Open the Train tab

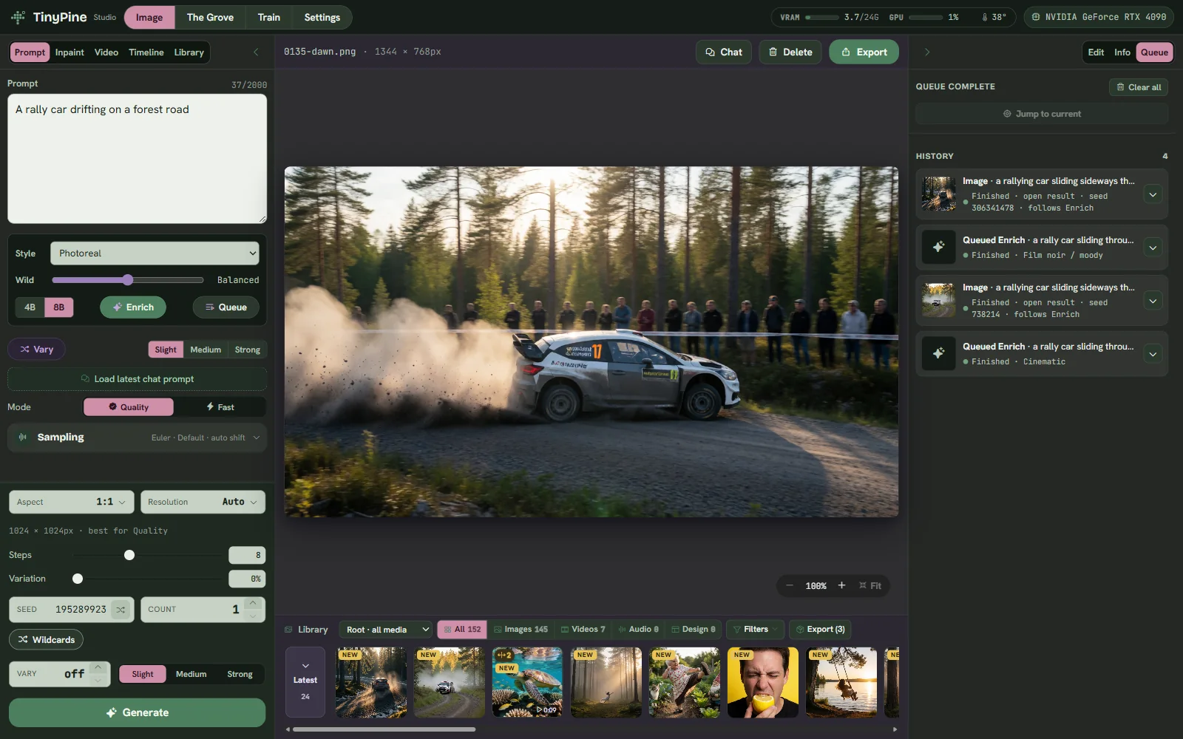269,17
